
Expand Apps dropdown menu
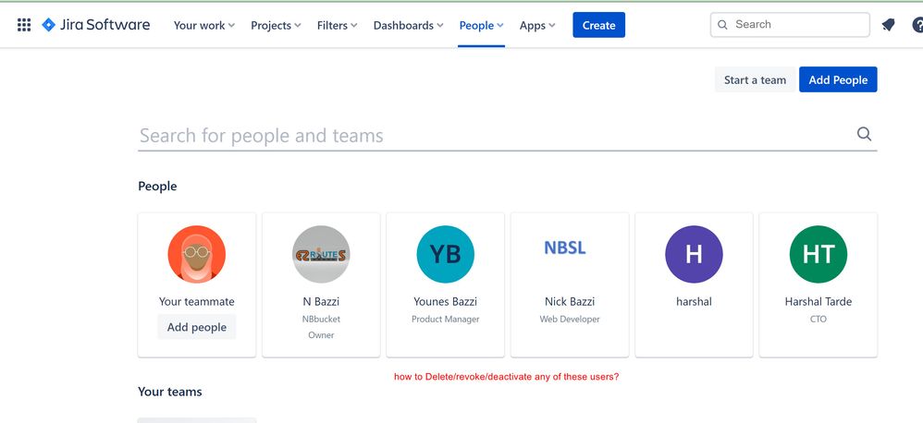[537, 25]
